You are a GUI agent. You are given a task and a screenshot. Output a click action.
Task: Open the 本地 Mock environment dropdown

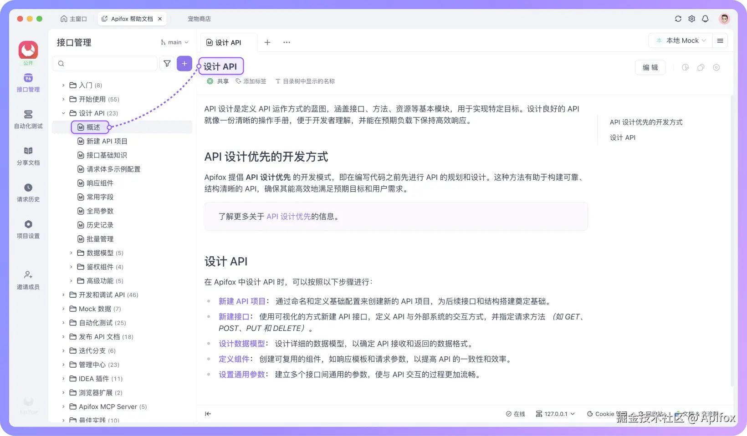680,41
